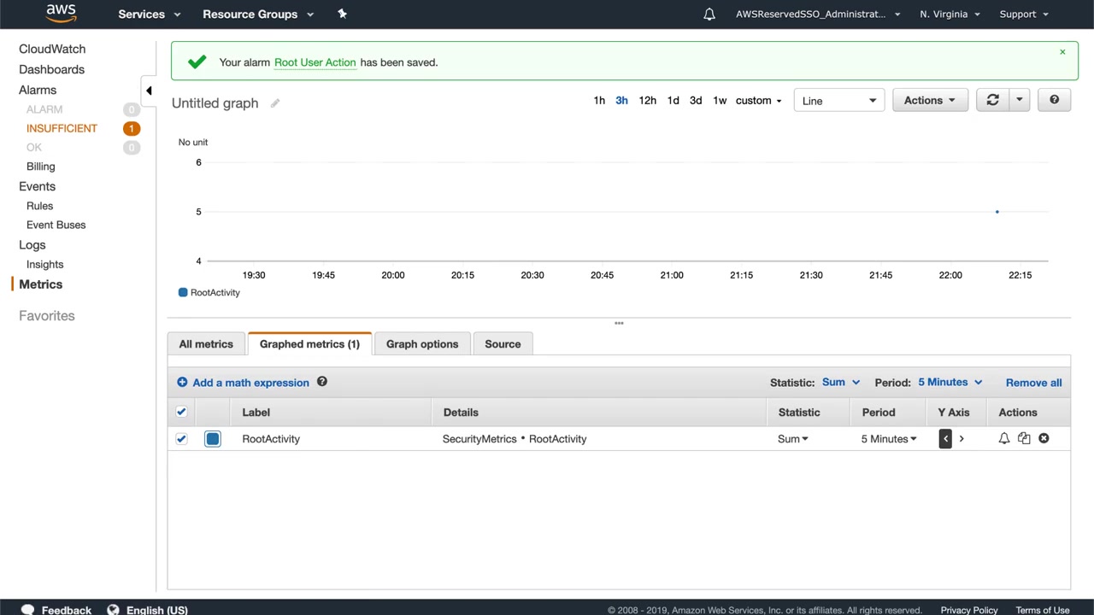
Task: Move RootActivity to the right Y axis
Action: tap(962, 438)
